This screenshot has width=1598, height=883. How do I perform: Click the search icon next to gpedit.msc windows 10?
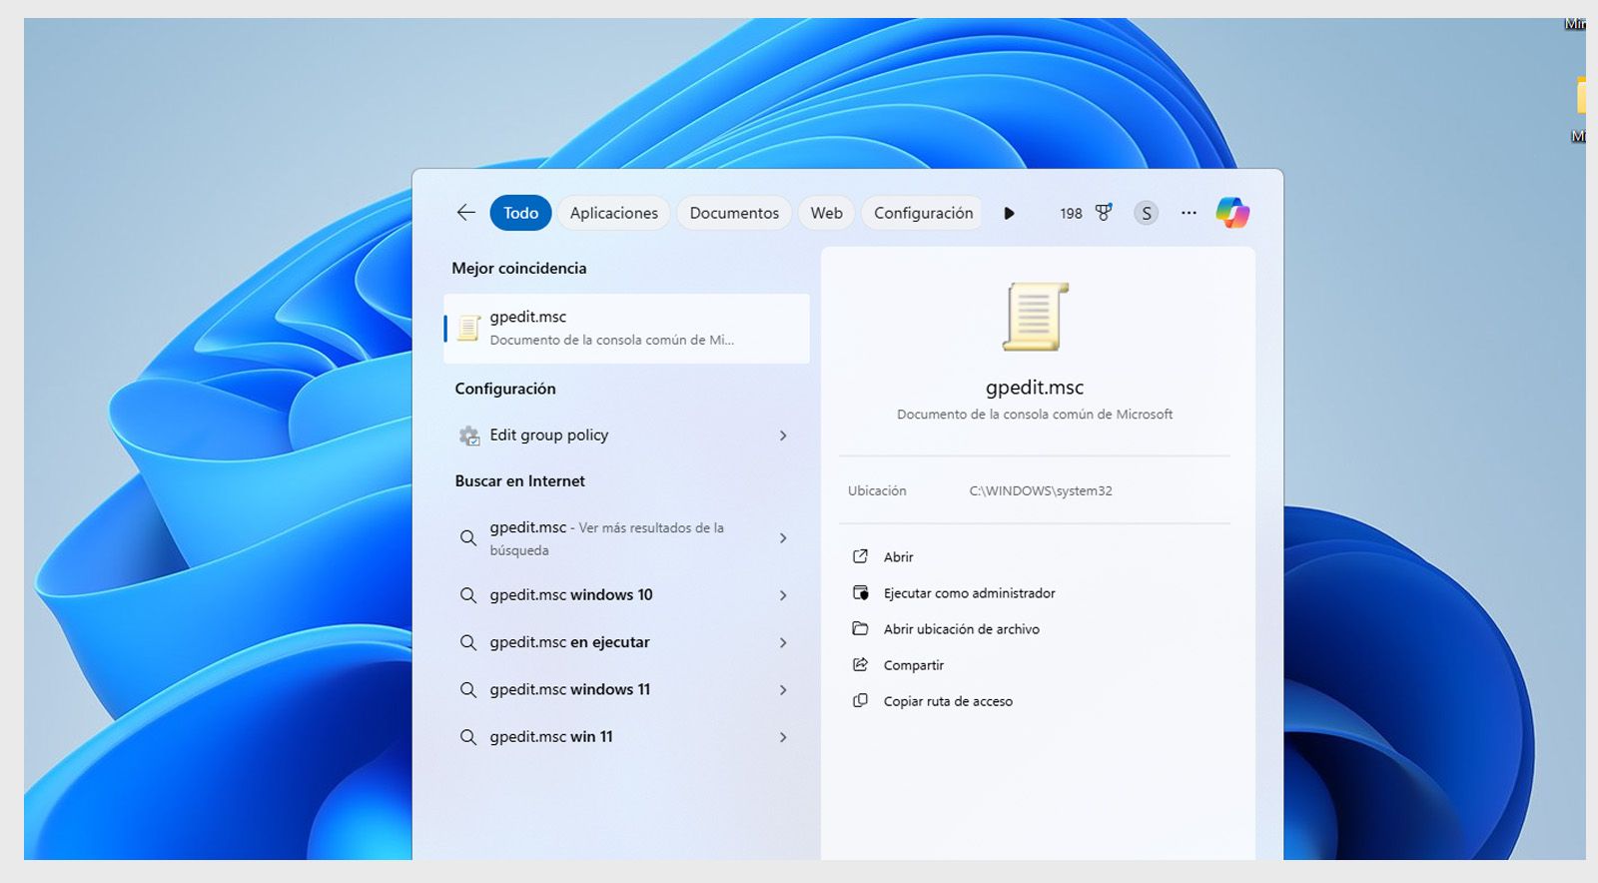[x=467, y=595]
